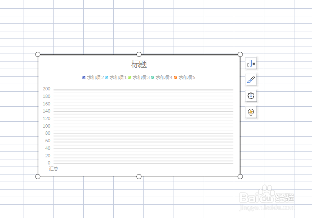Click the bottom-right chart resize handle
This screenshot has height=218, width=312.
240,177
